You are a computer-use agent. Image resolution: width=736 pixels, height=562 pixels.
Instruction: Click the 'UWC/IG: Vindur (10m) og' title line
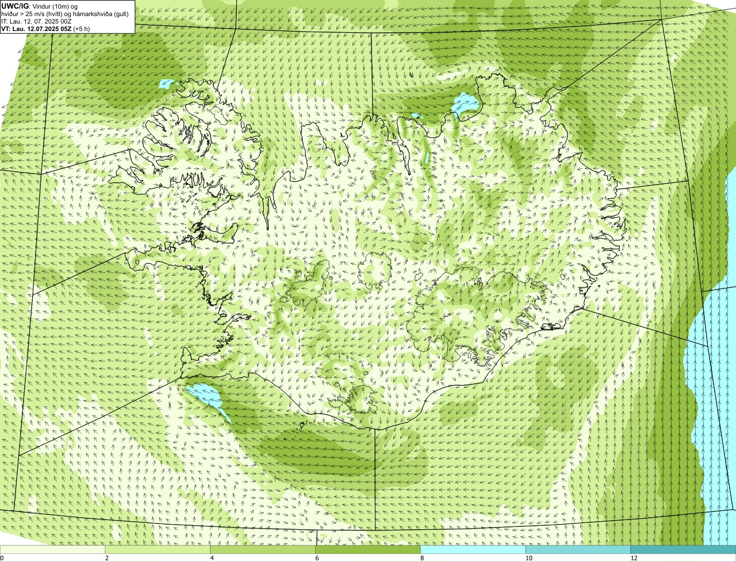click(x=40, y=6)
